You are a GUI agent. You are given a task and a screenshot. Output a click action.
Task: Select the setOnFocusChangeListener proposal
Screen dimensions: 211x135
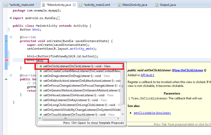[80, 86]
